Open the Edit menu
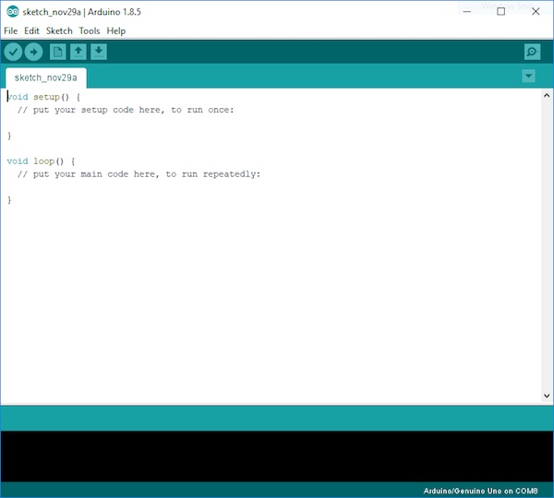The image size is (554, 498). pyautogui.click(x=31, y=30)
